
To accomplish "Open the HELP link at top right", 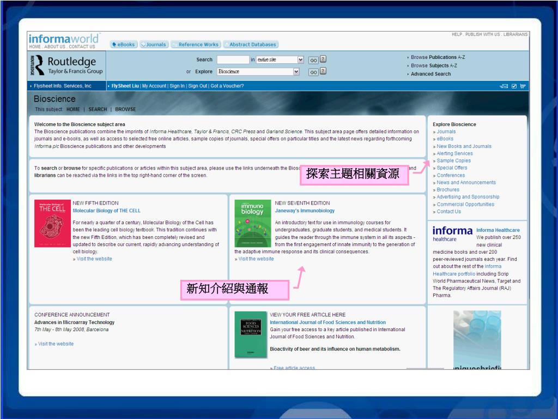I will click(x=457, y=34).
